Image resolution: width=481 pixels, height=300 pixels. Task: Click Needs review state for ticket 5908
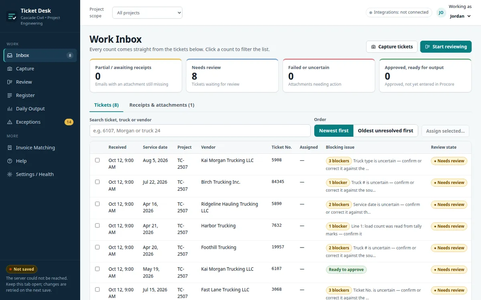[x=449, y=161]
